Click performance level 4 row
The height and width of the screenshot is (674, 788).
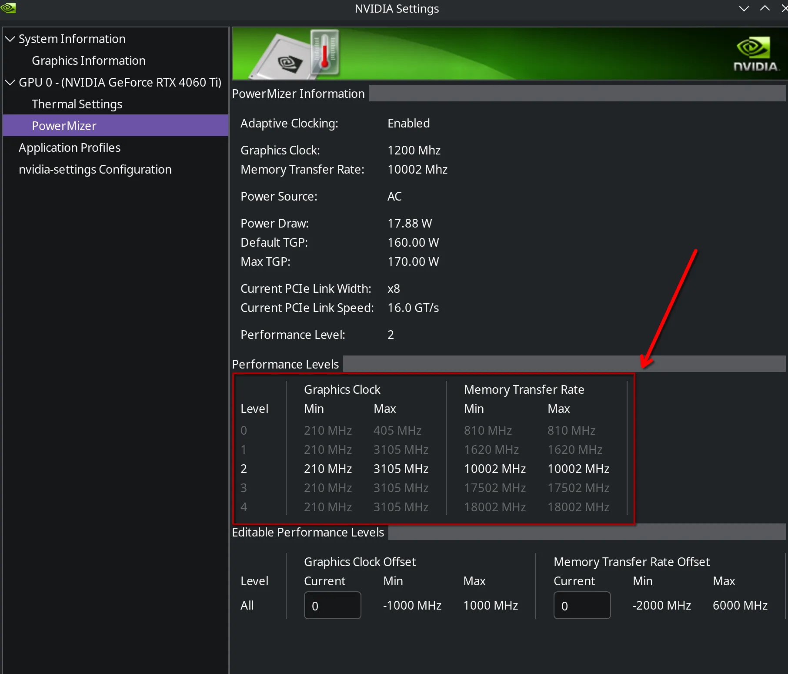(x=424, y=507)
